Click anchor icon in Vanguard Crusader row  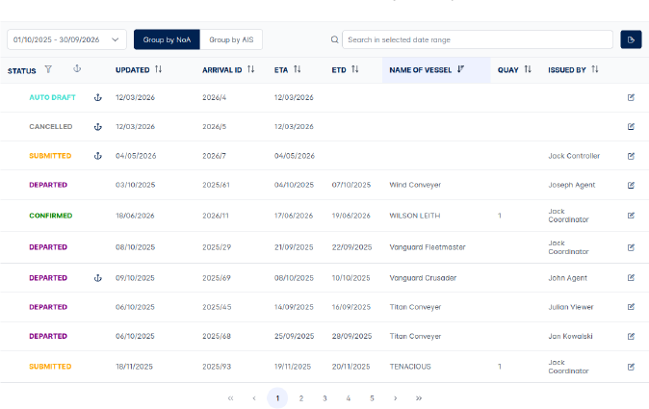[97, 278]
